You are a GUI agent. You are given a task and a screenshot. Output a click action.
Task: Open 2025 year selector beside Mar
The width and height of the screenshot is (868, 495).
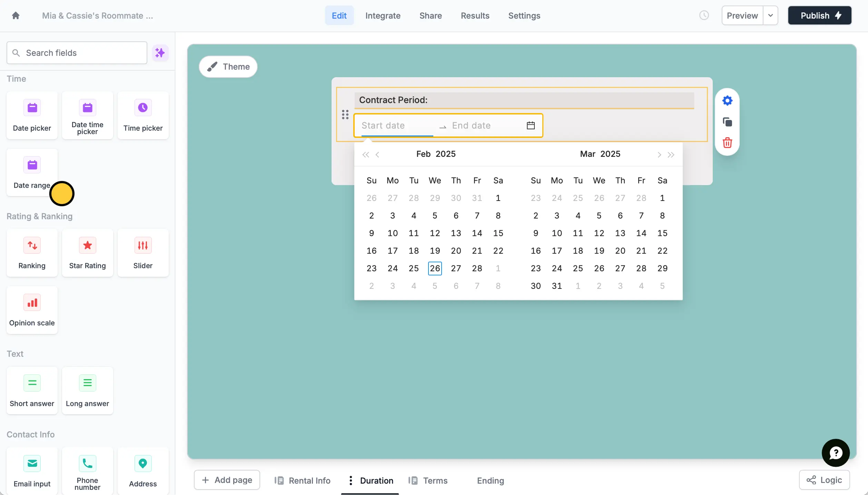[610, 154]
